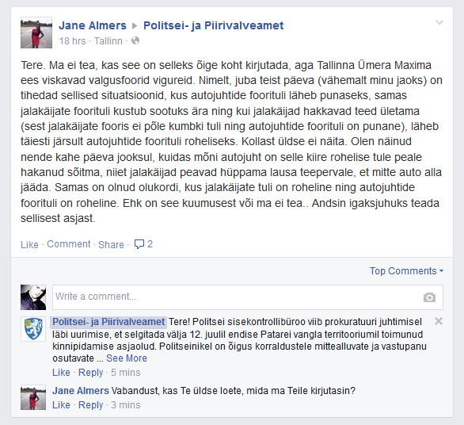464x425 pixels.
Task: Share the post
Action: (x=111, y=244)
